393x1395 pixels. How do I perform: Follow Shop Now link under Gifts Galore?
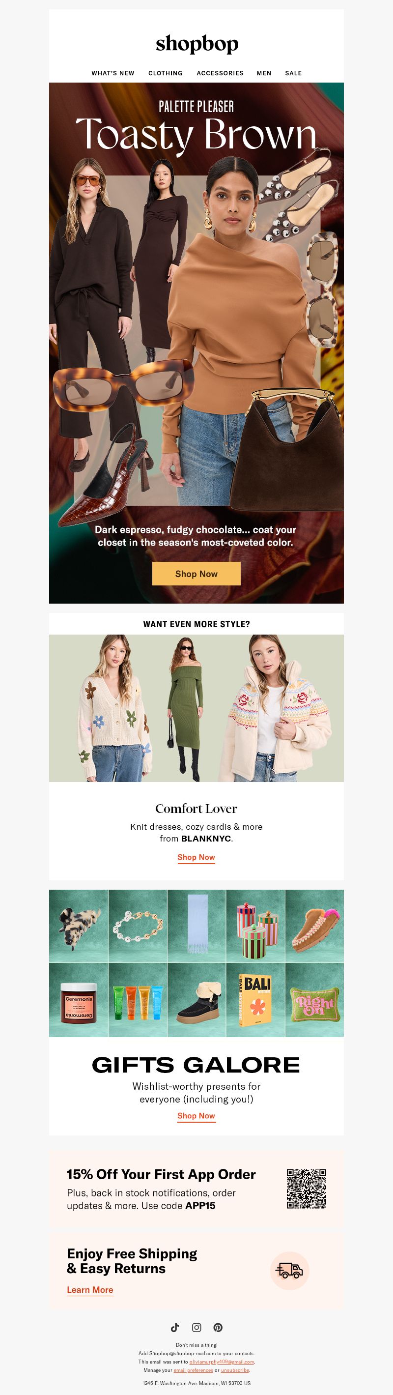tap(196, 1116)
